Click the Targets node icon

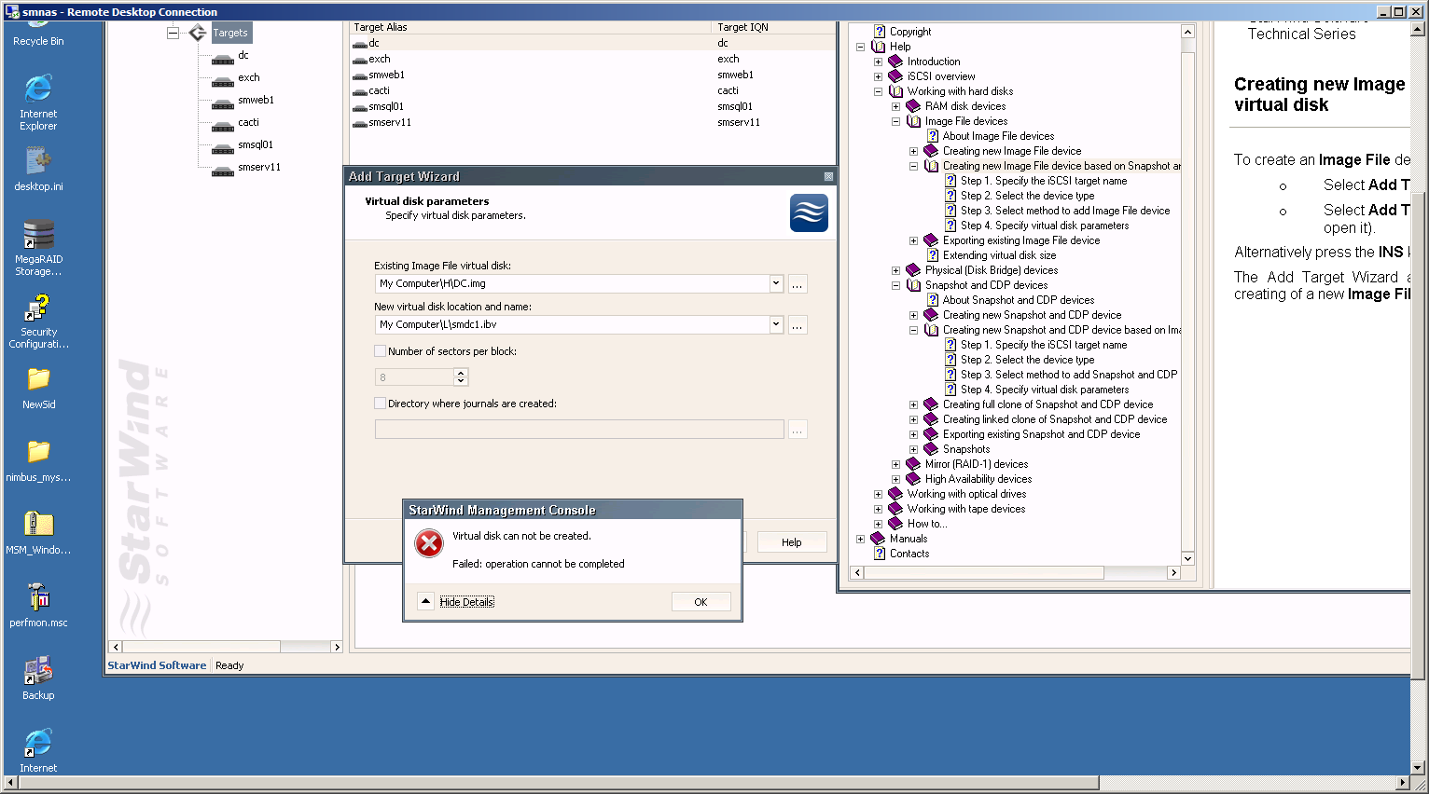pyautogui.click(x=198, y=33)
